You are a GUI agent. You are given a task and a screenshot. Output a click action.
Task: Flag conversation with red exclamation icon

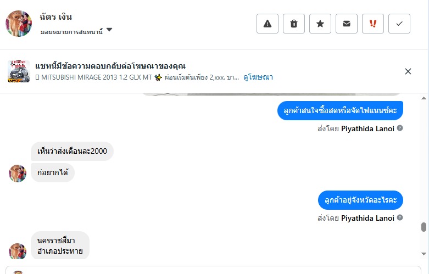click(x=373, y=24)
